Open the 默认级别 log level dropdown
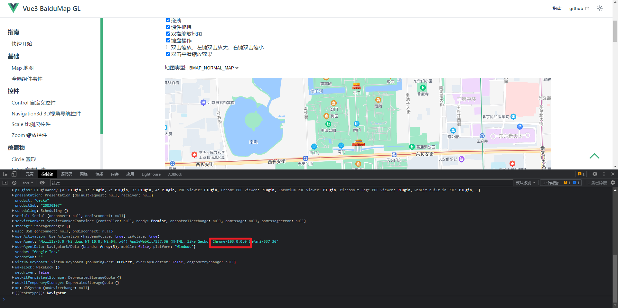 click(525, 183)
